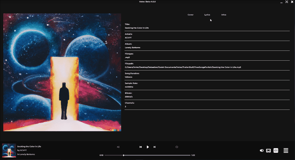Click 'in Lonely Bottoms' in the player bar
This screenshot has height=160, width=295.
[x=26, y=154]
